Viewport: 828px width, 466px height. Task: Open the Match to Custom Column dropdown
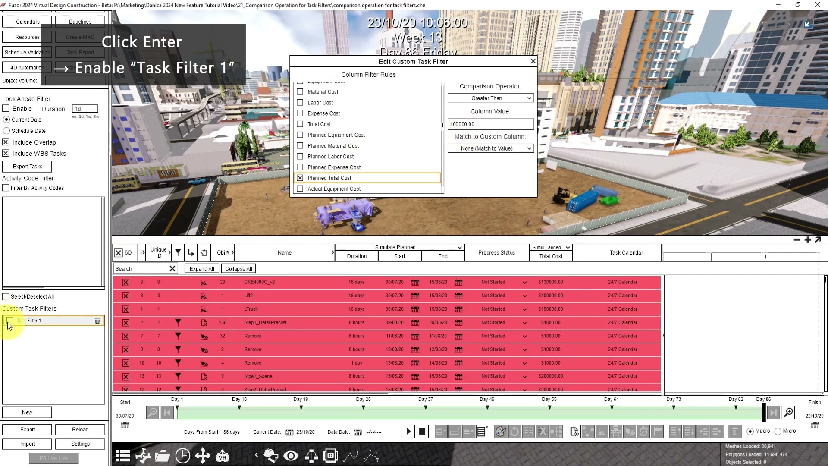(491, 148)
